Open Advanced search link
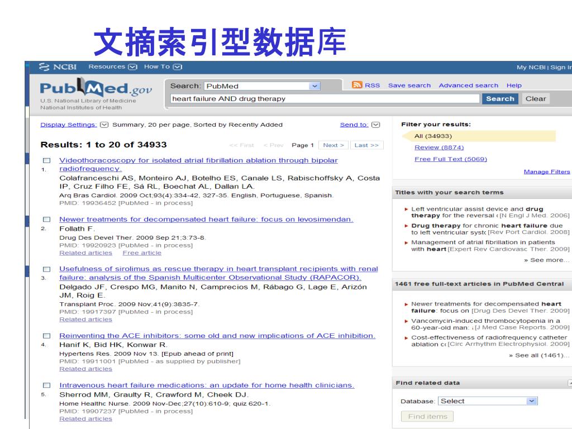Screen dimensions: 572x429 (469, 85)
